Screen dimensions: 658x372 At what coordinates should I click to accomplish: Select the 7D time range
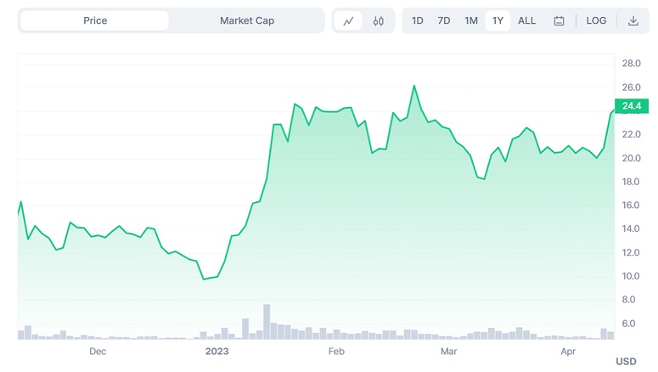pyautogui.click(x=443, y=20)
